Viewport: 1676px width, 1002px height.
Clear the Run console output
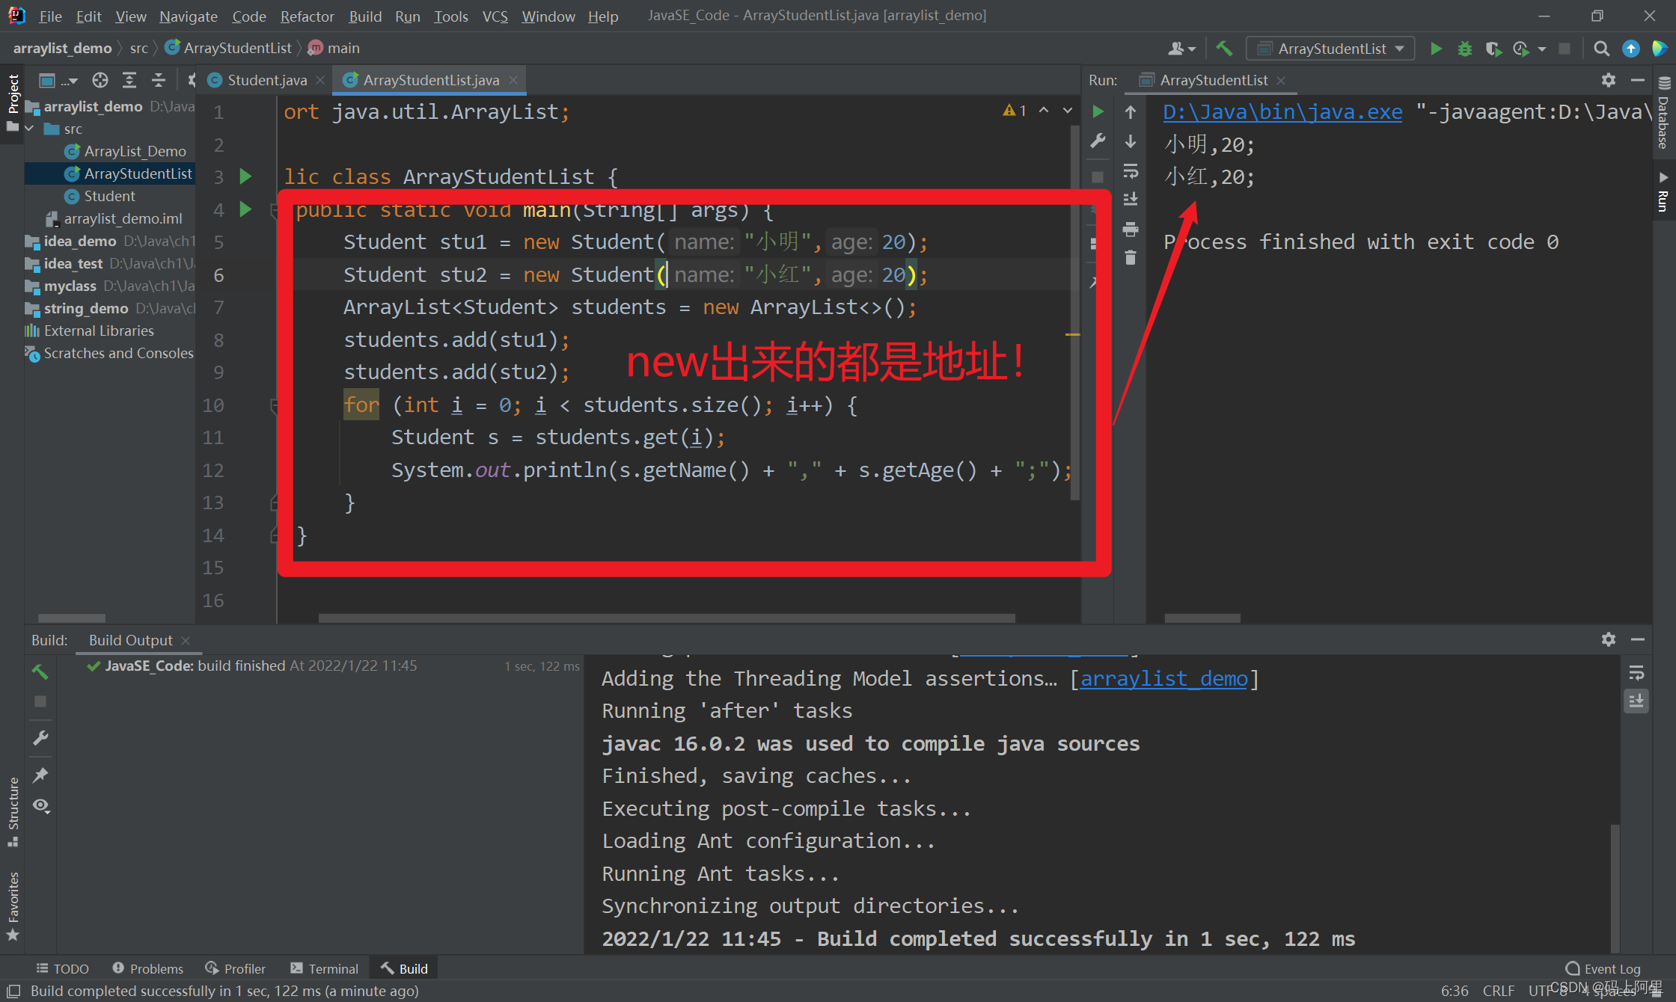[x=1131, y=257]
